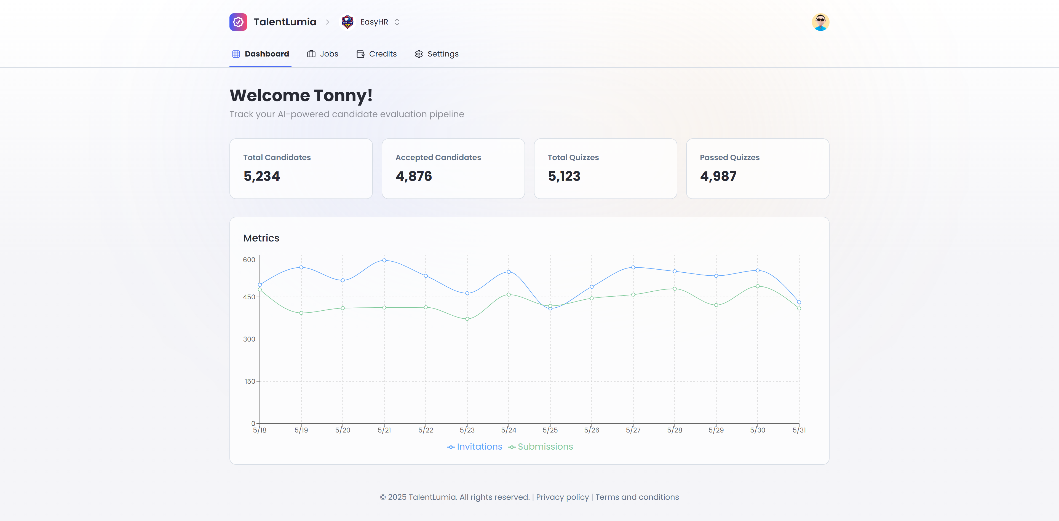Click the Jobs briefcase icon
This screenshot has width=1059, height=521.
tap(311, 54)
